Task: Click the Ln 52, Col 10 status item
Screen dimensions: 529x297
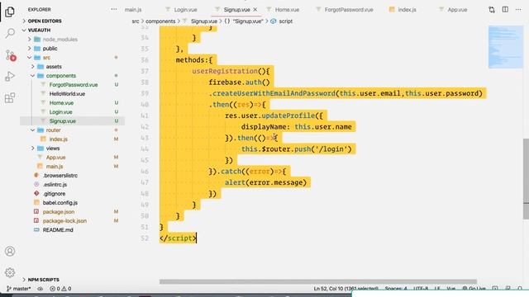Action: (x=346, y=289)
